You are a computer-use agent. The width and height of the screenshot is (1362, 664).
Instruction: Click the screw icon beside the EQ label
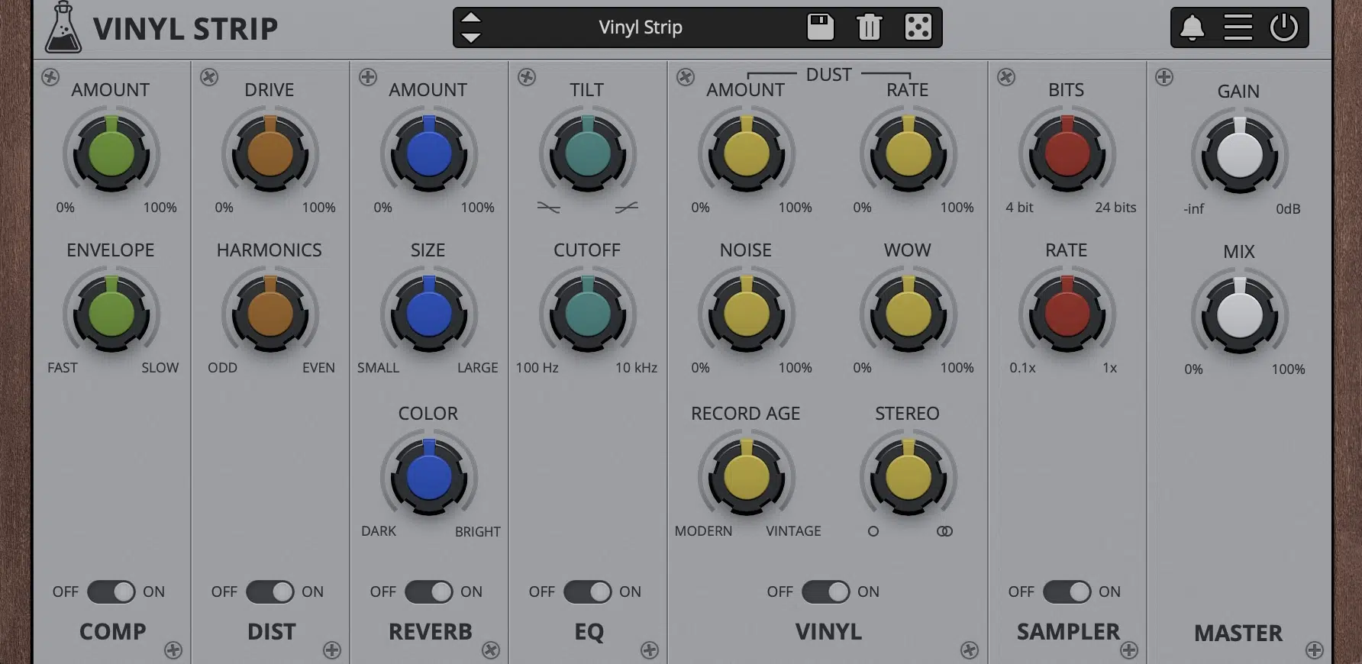point(650,650)
